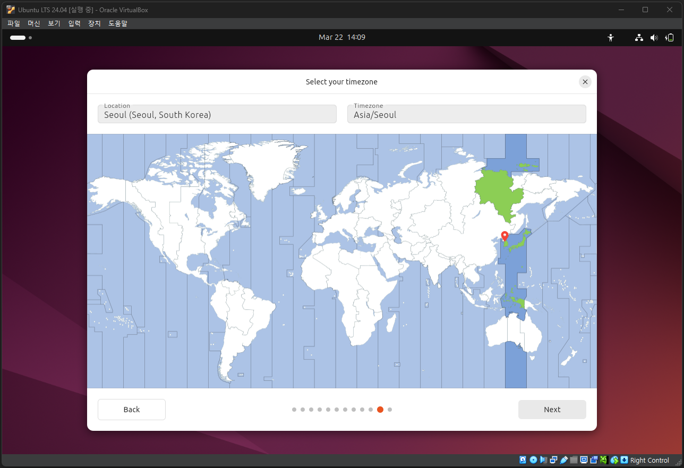Click the VirtualBox shared folders icon

[x=574, y=460]
